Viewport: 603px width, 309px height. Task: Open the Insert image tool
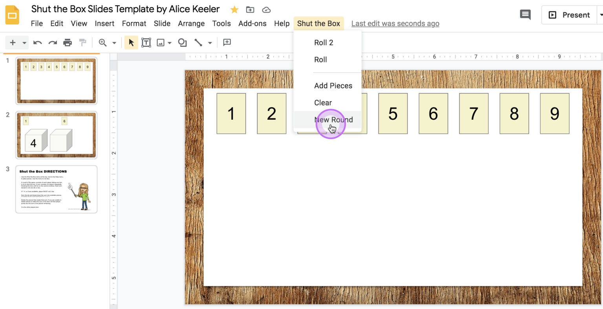[161, 42]
